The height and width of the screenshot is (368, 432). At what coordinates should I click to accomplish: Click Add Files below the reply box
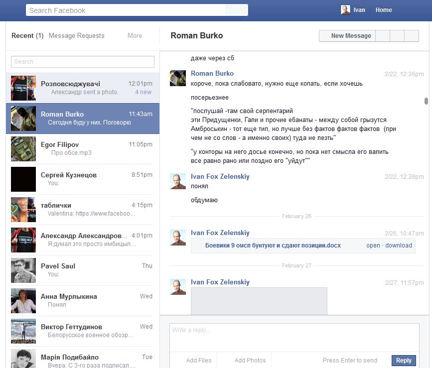pyautogui.click(x=199, y=361)
